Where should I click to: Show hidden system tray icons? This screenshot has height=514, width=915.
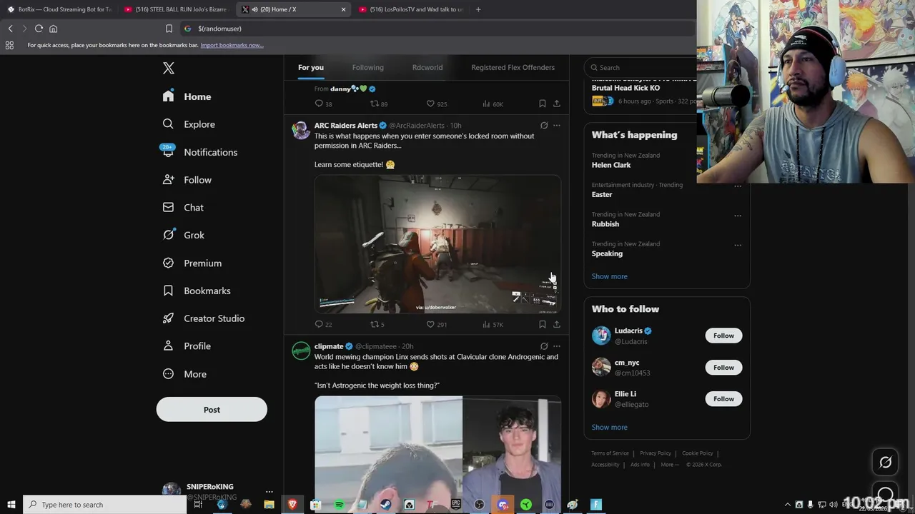coord(788,505)
